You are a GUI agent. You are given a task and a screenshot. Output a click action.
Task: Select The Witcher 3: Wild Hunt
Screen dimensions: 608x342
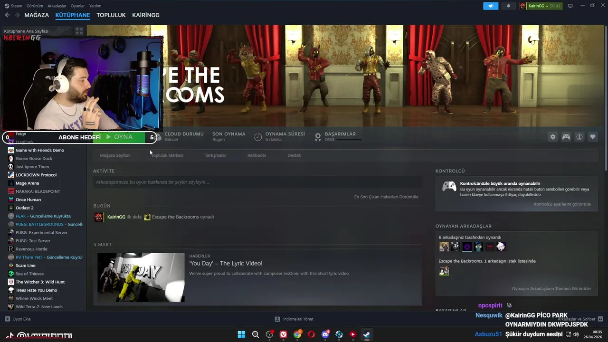tap(40, 282)
